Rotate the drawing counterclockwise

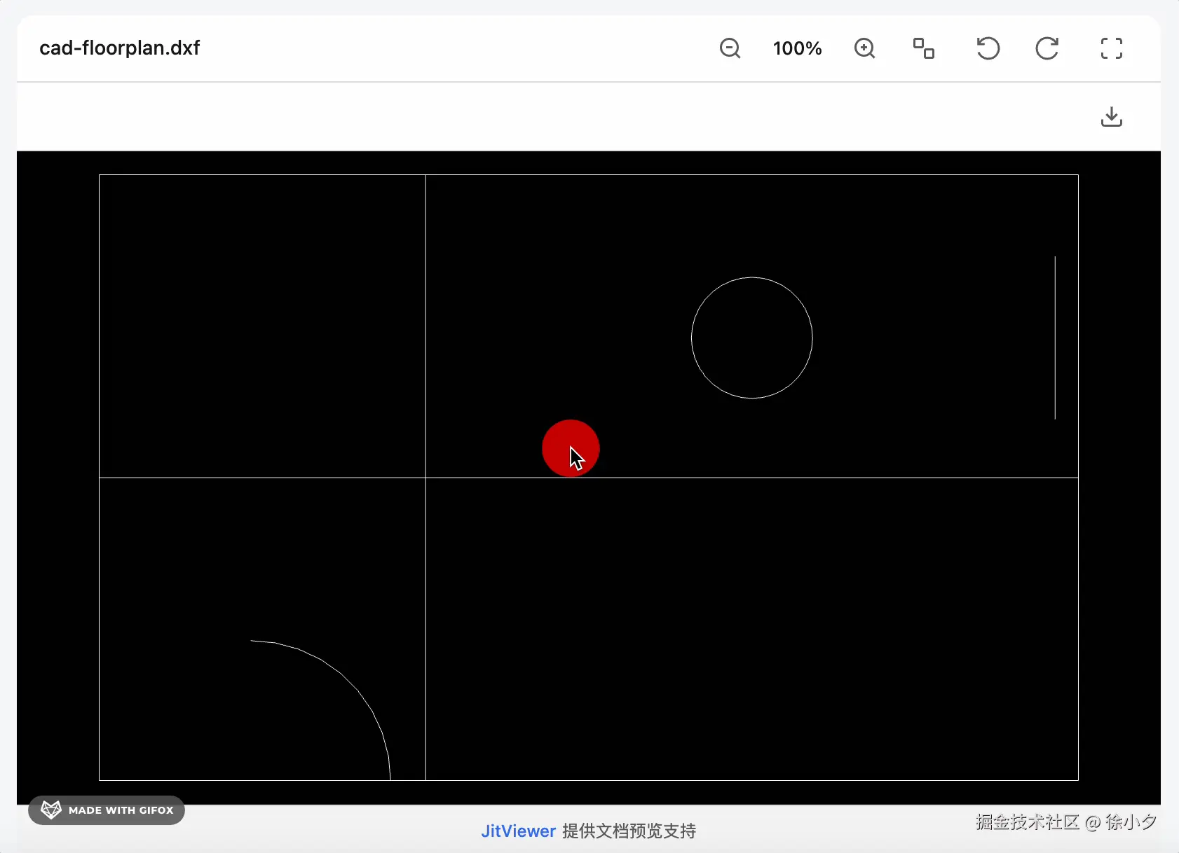[987, 48]
